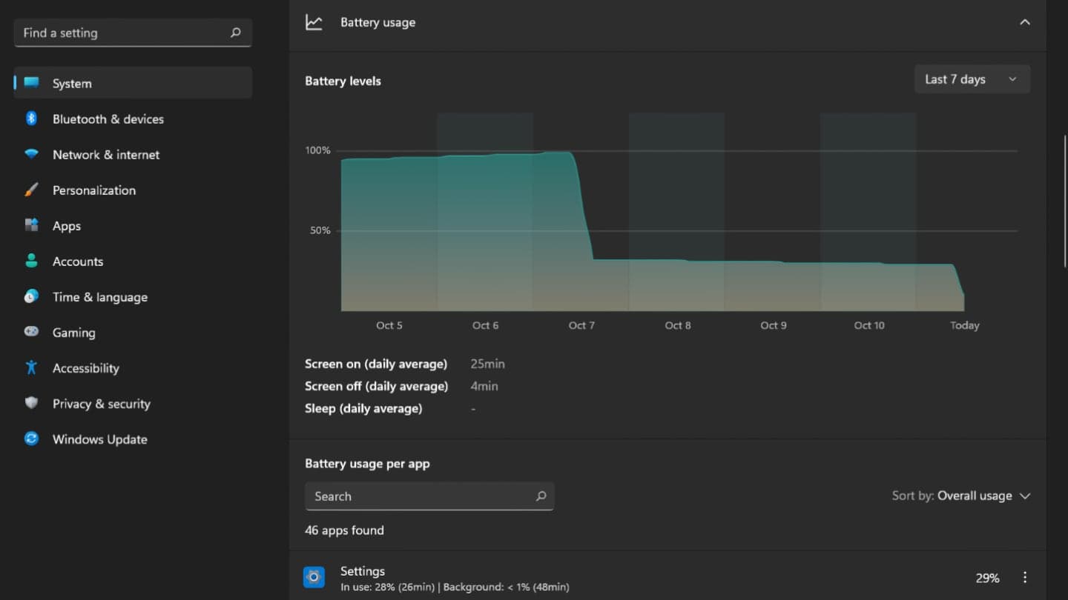Click the Accounts person icon

pos(31,261)
